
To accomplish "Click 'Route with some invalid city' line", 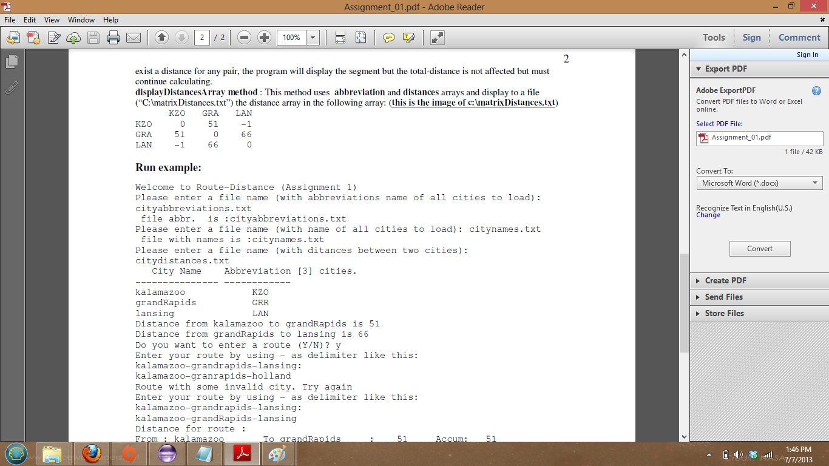I will (x=243, y=387).
